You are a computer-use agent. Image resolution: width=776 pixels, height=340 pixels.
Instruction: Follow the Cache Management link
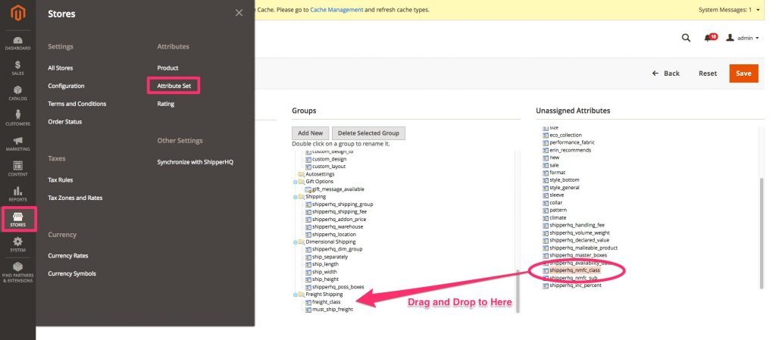[337, 10]
